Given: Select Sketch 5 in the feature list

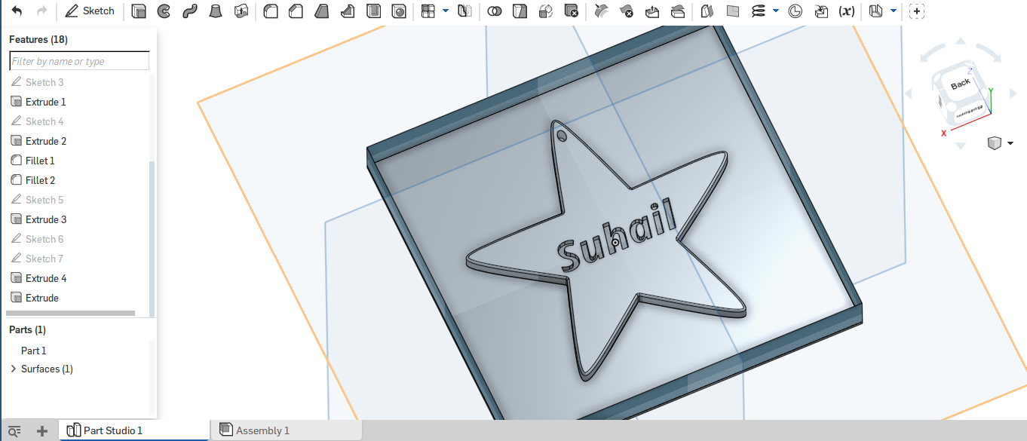Looking at the screenshot, I should click(44, 200).
